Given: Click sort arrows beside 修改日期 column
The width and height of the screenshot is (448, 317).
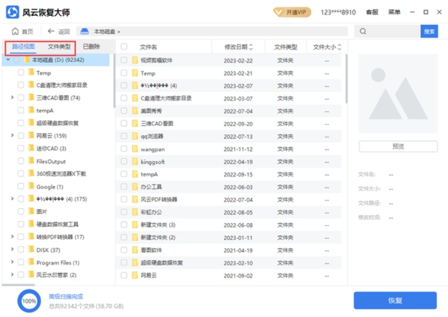Looking at the screenshot, I should tap(251, 47).
